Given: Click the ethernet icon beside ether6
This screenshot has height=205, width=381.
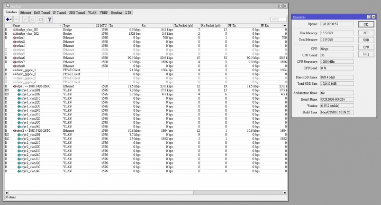Looking at the screenshot, I should click(x=15, y=58).
